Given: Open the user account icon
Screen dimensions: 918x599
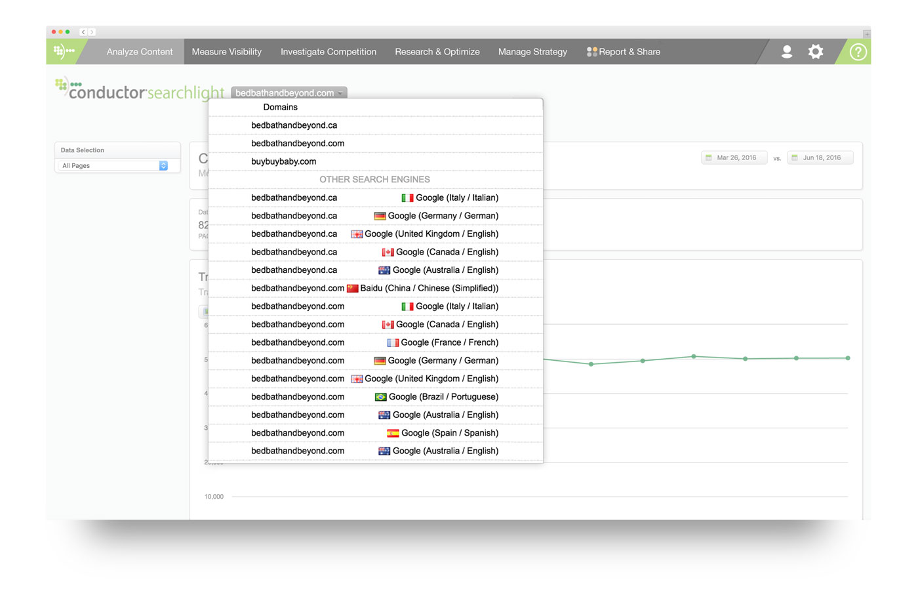Looking at the screenshot, I should [x=787, y=52].
